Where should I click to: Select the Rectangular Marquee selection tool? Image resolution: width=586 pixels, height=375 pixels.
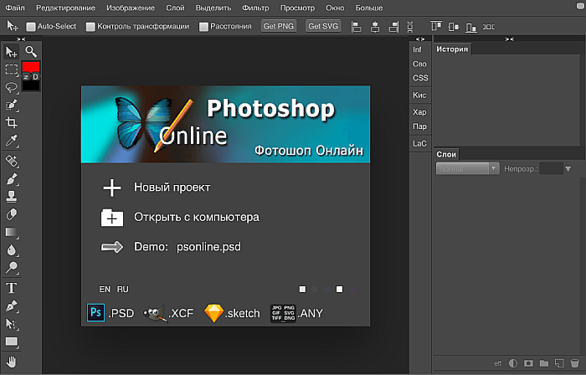(11, 69)
